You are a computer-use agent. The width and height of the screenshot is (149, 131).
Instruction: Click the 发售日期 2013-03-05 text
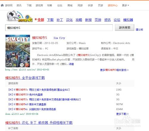click(45, 43)
